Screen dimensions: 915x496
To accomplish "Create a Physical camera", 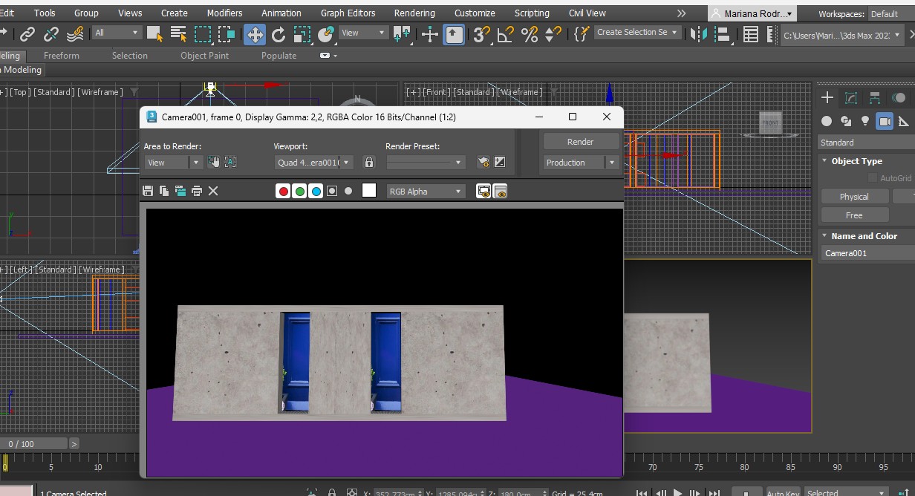I will 854,197.
